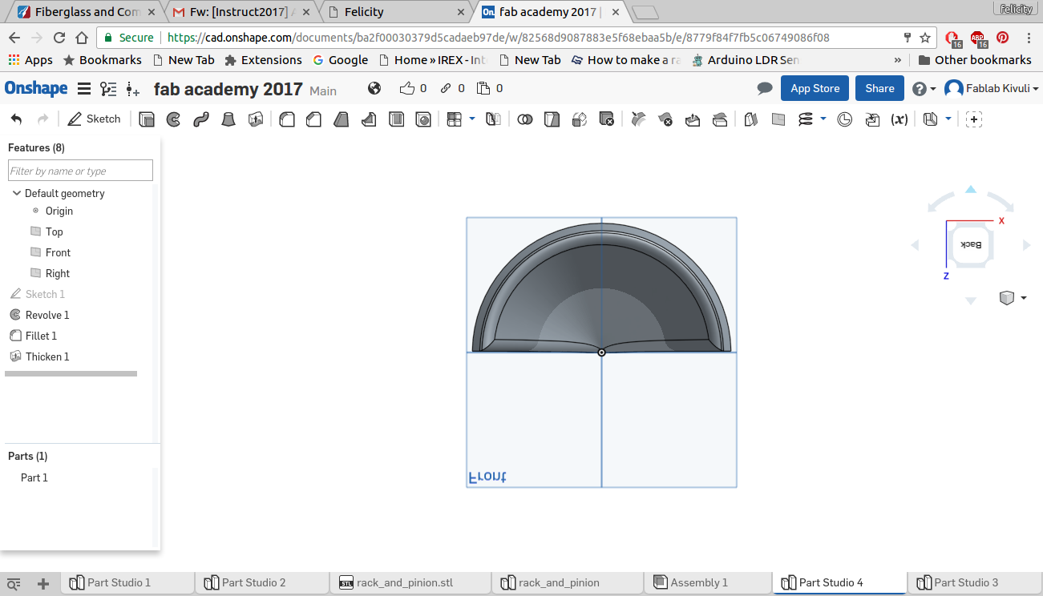Click the Chamfer tool icon
The image size is (1043, 596).
coord(314,119)
